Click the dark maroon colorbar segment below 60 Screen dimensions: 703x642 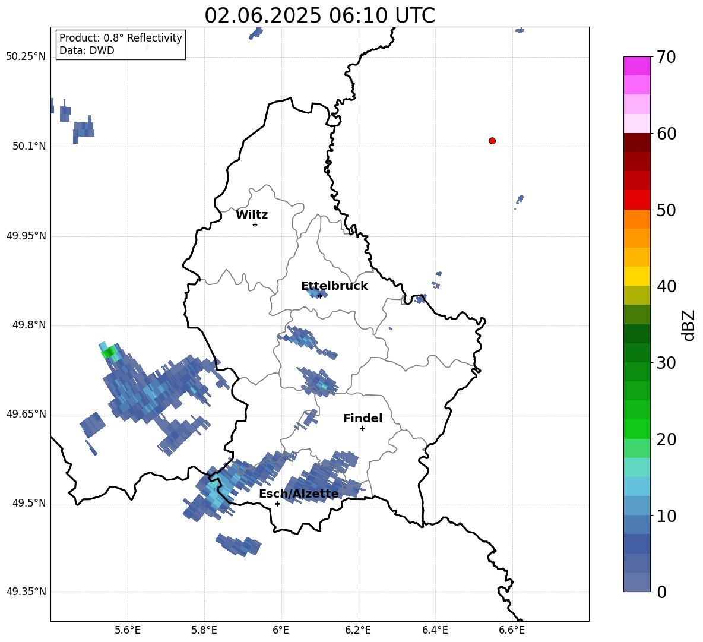636,143
